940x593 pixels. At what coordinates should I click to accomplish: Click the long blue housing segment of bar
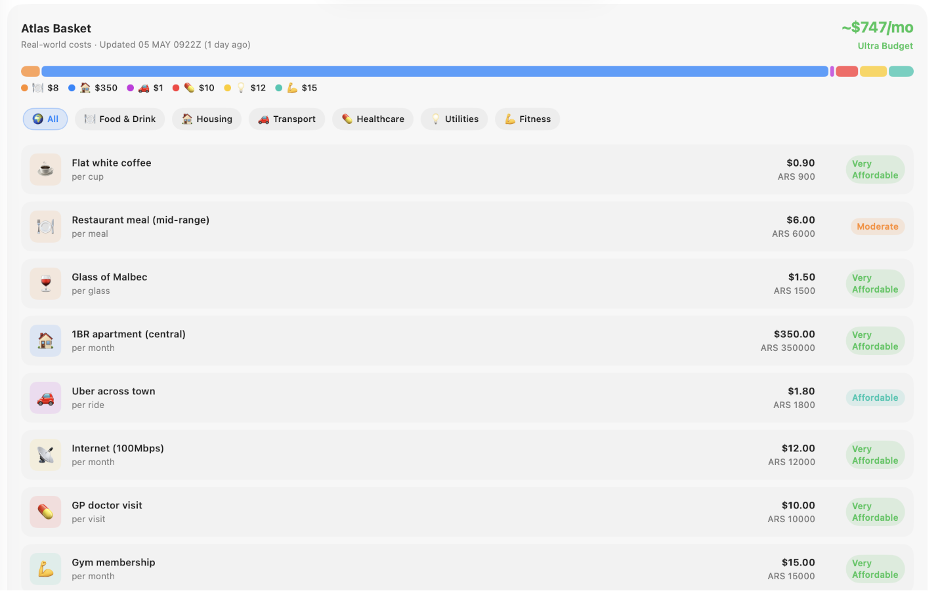pos(435,72)
